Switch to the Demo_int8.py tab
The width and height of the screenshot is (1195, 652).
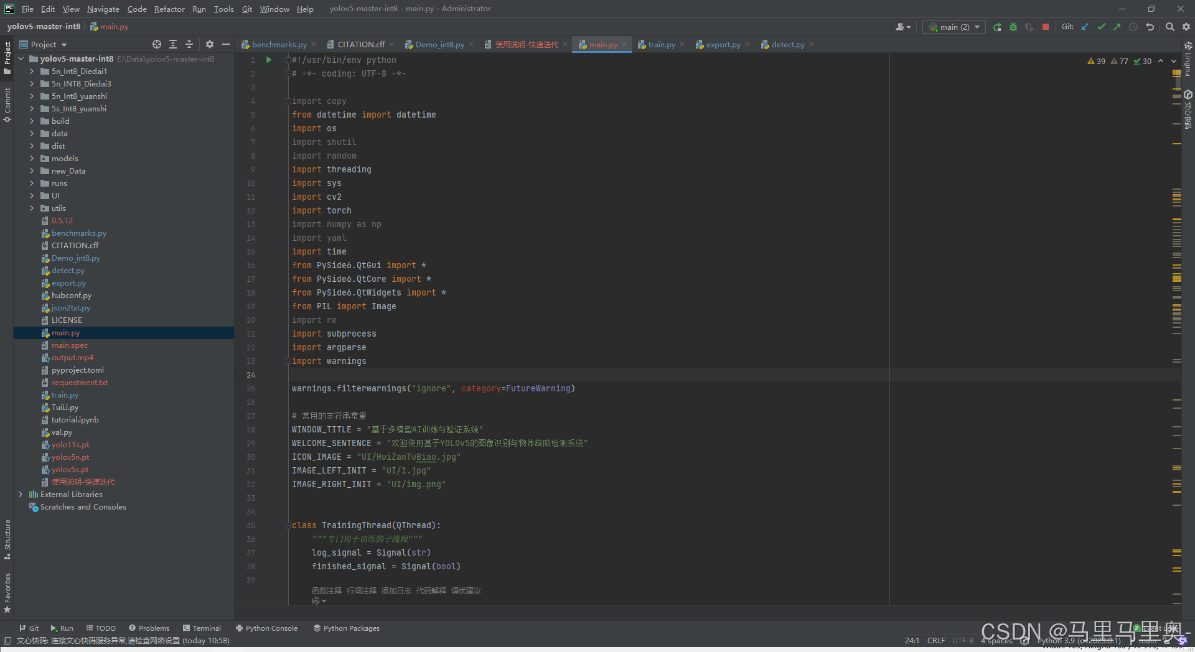pos(439,44)
